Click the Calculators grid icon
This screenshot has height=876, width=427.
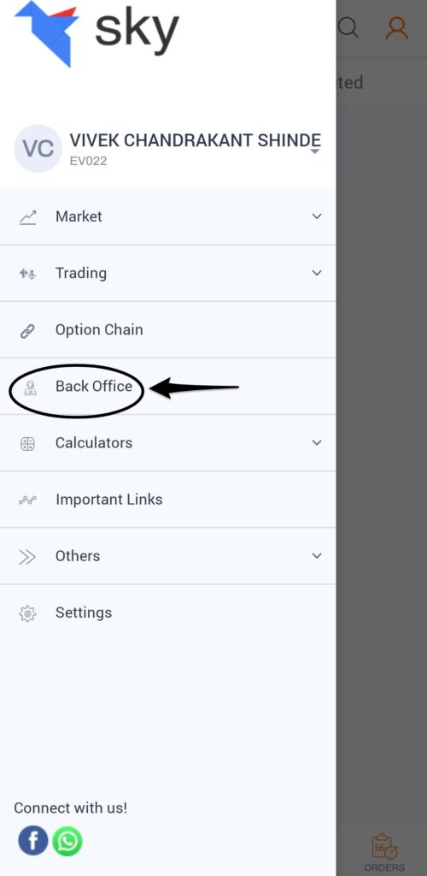27,444
